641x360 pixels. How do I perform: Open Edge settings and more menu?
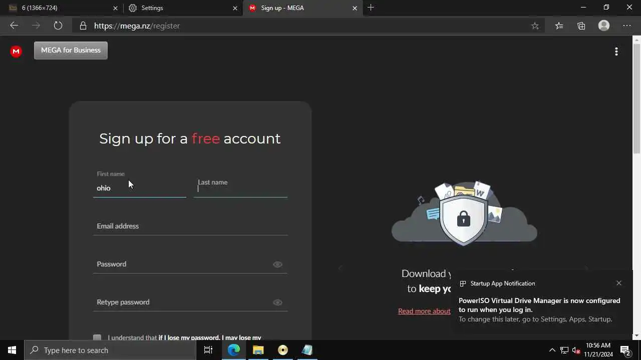click(627, 25)
